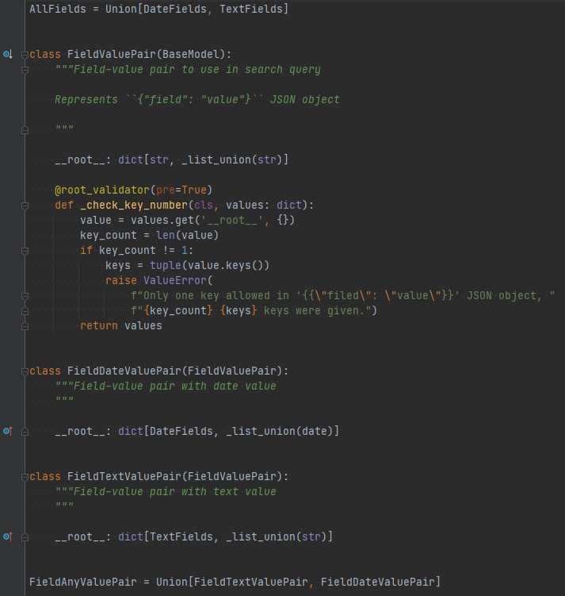The image size is (565, 596).
Task: Click the overrides gutter icon beside dict[DateFields, _list_union(date)]
Action: pos(8,431)
